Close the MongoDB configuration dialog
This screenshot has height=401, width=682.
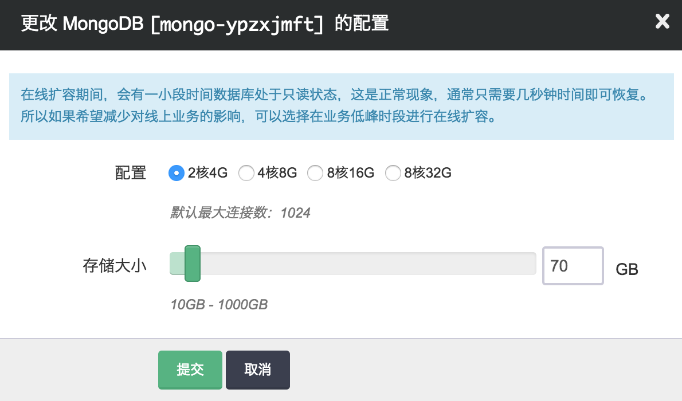(662, 22)
